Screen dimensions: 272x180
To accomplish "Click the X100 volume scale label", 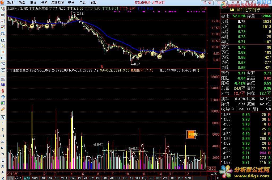I will pos(211,168).
